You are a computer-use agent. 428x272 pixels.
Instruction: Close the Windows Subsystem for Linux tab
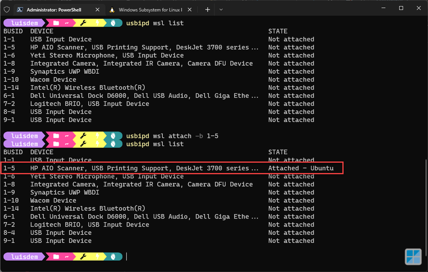190,9
